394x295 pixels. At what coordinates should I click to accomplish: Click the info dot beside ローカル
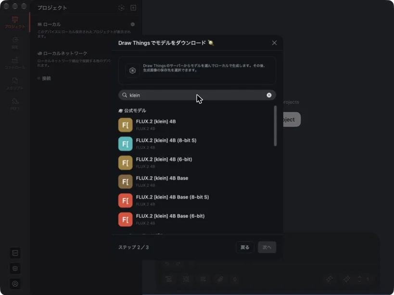[133, 25]
